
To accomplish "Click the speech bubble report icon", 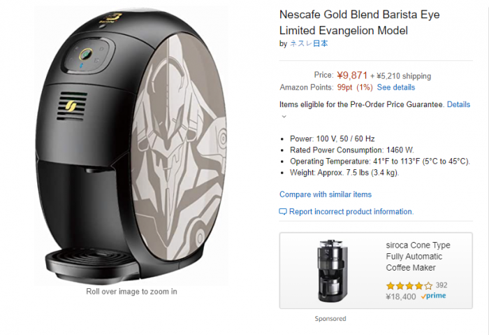I will click(282, 212).
